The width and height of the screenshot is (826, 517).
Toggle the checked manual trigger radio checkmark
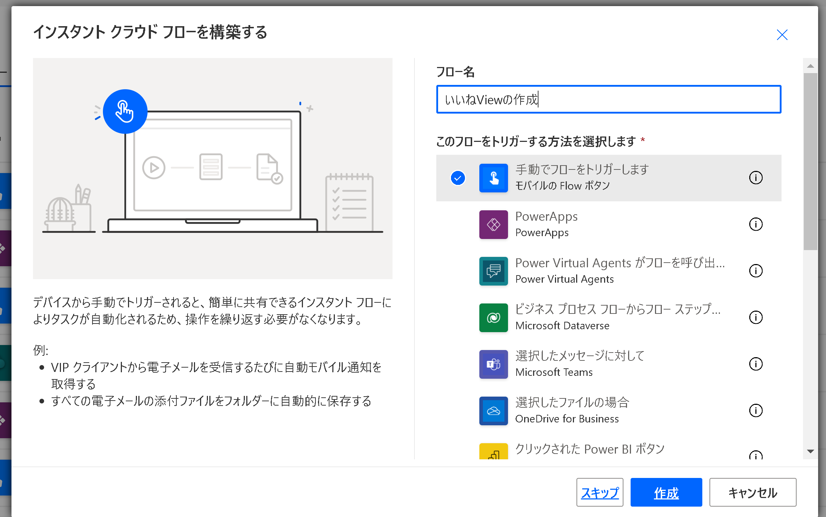458,178
